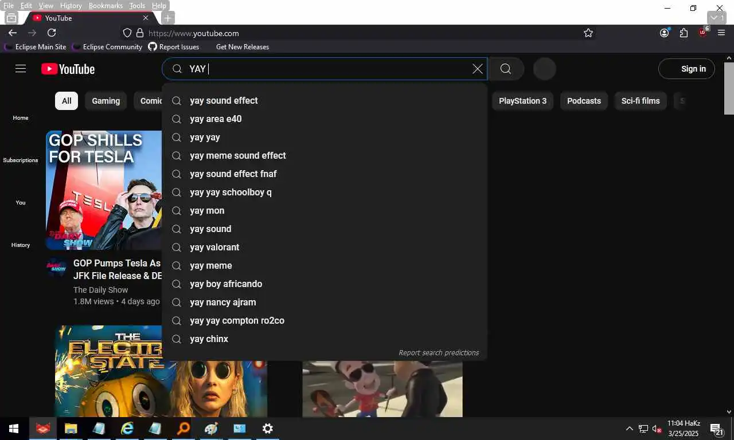Choose suggestion yay sound effect fnaf
The image size is (734, 440).
point(325,174)
